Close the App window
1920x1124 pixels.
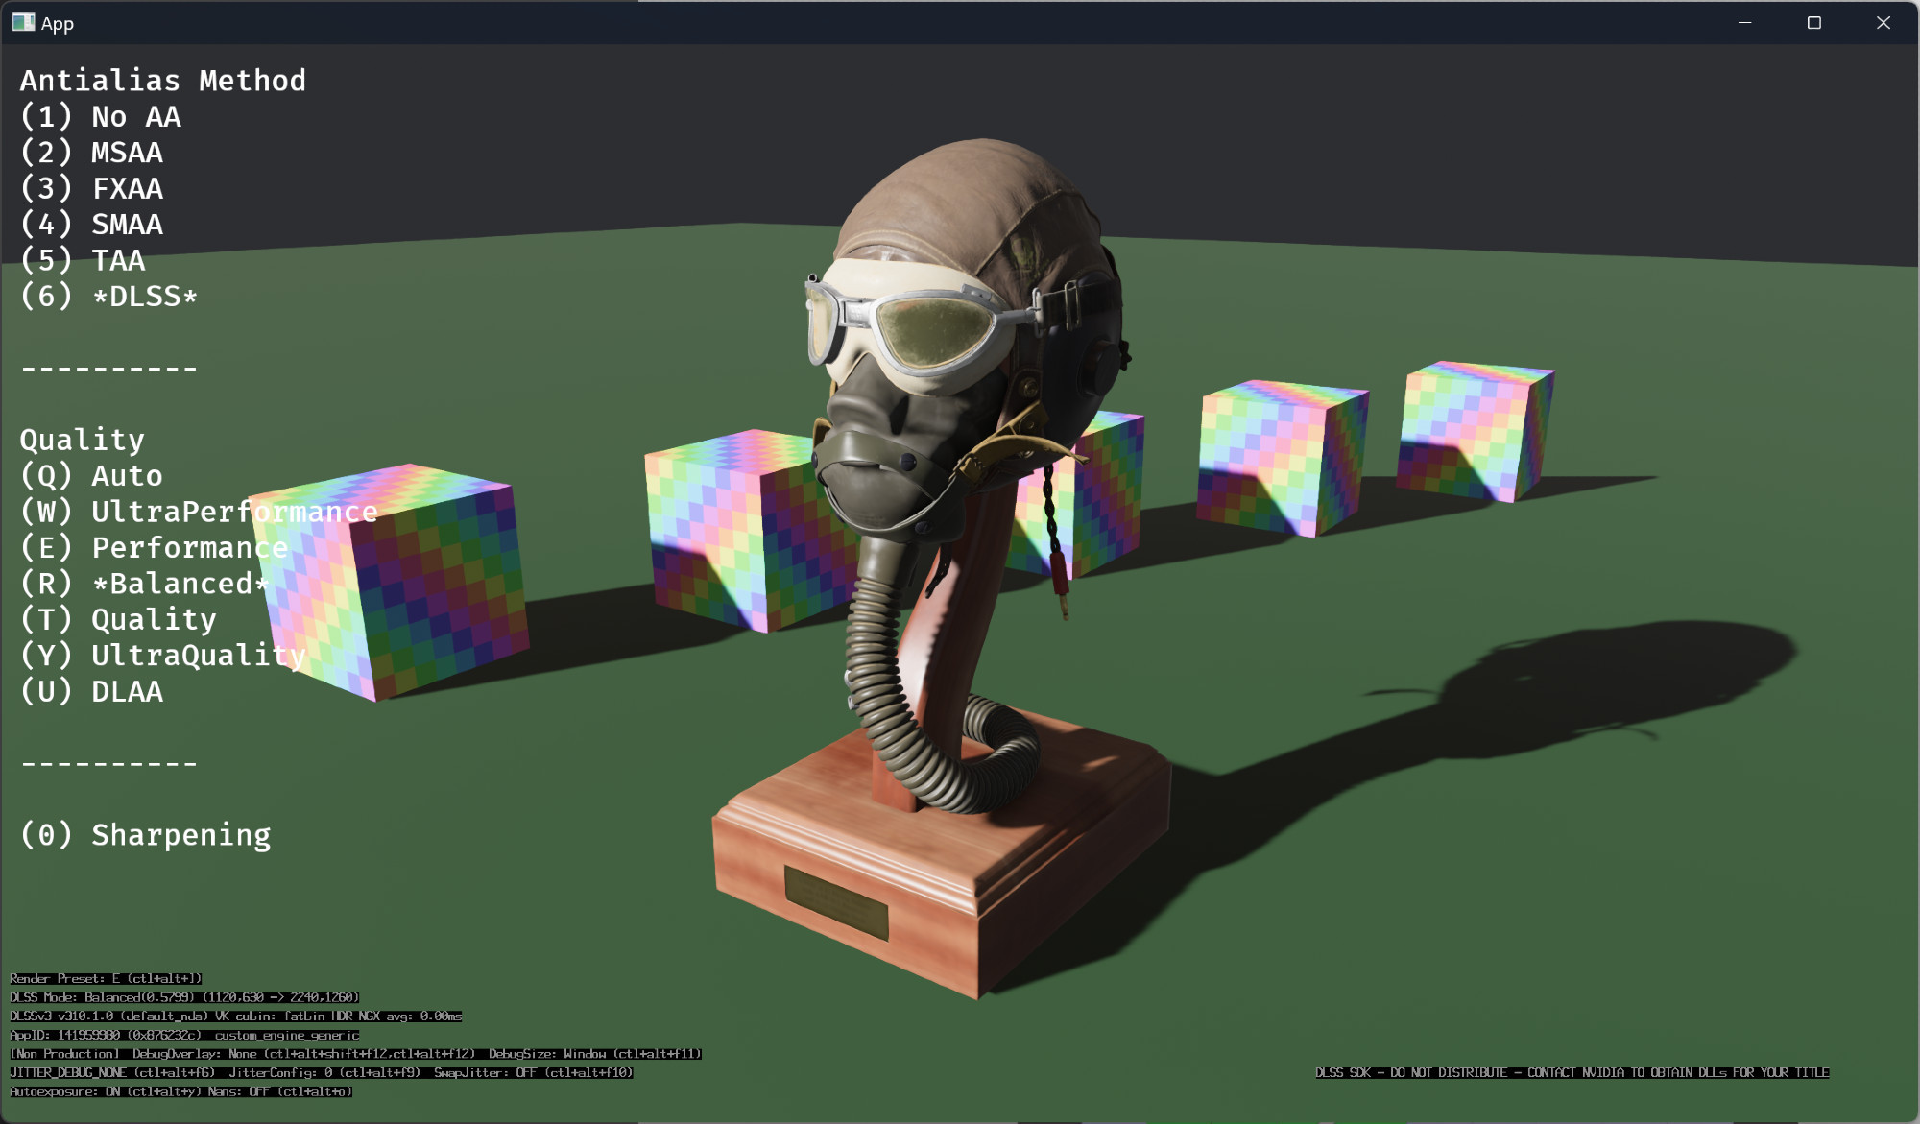point(1883,22)
